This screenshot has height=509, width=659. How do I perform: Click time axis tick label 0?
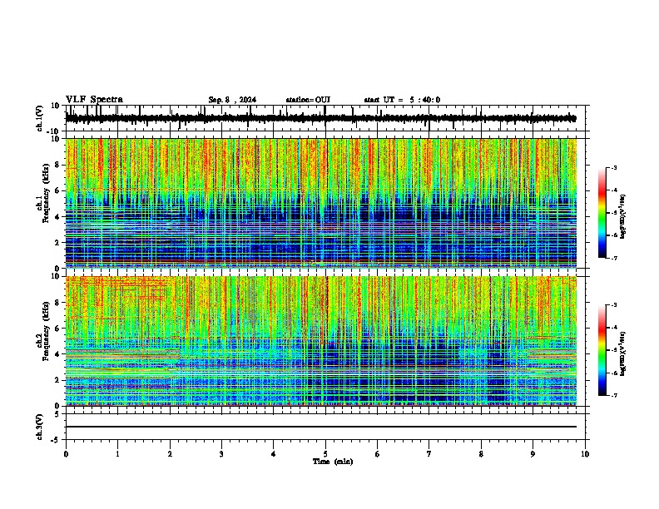[66, 454]
